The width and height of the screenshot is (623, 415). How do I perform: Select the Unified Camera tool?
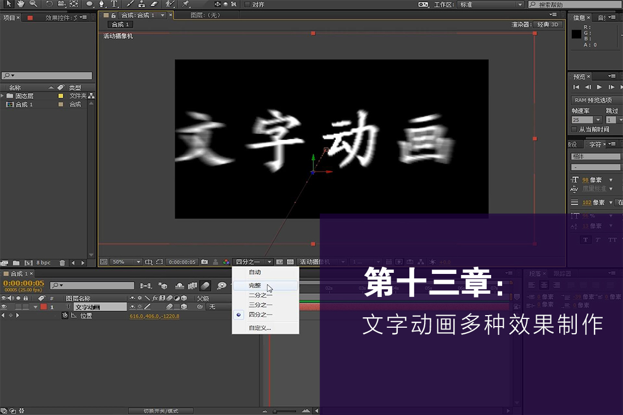click(x=62, y=4)
